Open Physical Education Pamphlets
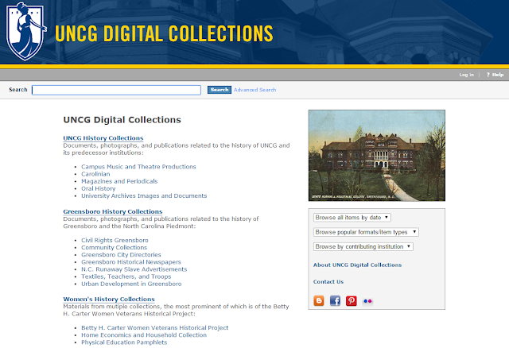 (x=124, y=342)
